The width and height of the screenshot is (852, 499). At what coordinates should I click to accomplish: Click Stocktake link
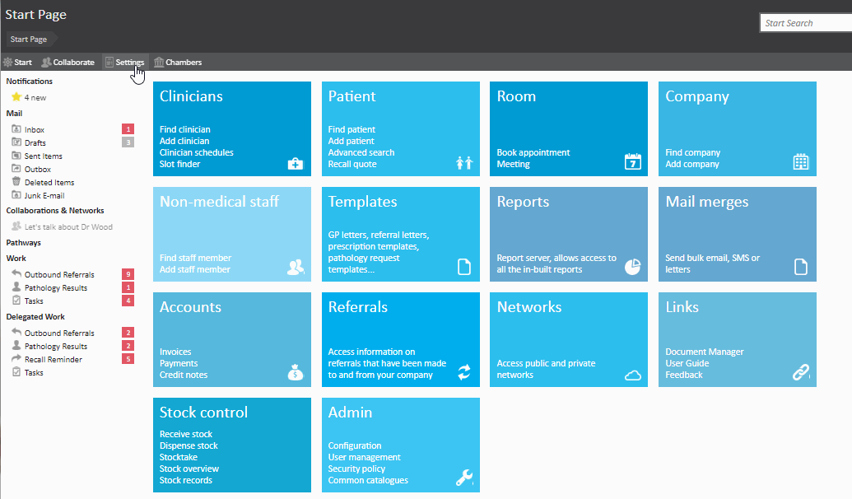(179, 457)
